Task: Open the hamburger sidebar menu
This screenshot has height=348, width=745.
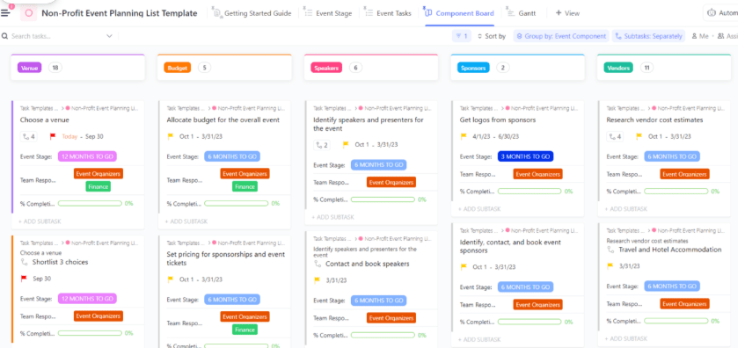Action: tap(5, 13)
